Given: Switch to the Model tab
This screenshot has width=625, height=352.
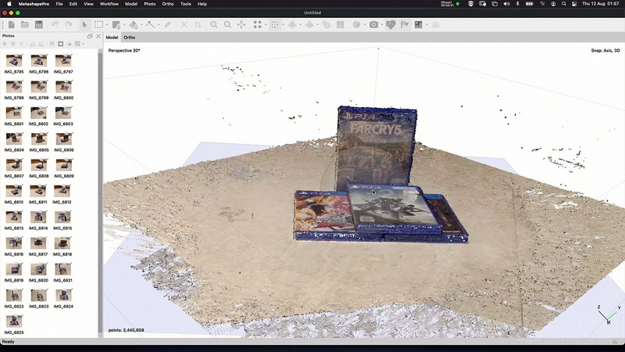Looking at the screenshot, I should click(112, 38).
